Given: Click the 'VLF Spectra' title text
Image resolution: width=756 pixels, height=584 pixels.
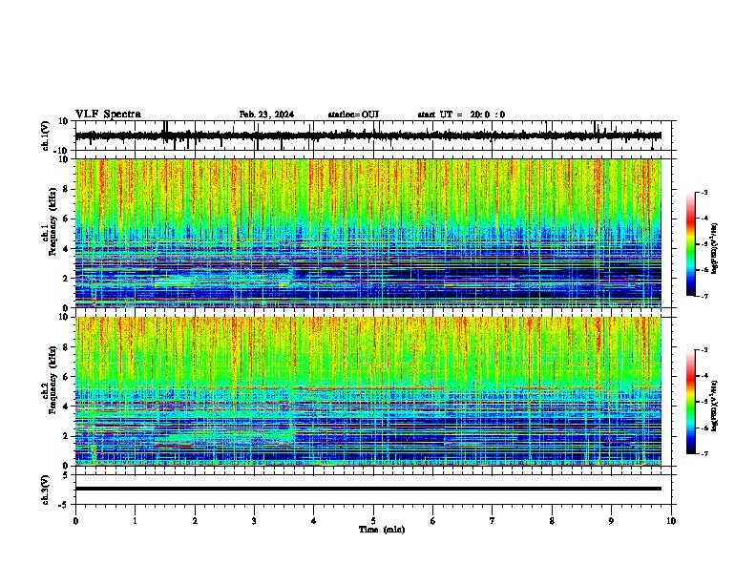Looking at the screenshot, I should click(108, 115).
